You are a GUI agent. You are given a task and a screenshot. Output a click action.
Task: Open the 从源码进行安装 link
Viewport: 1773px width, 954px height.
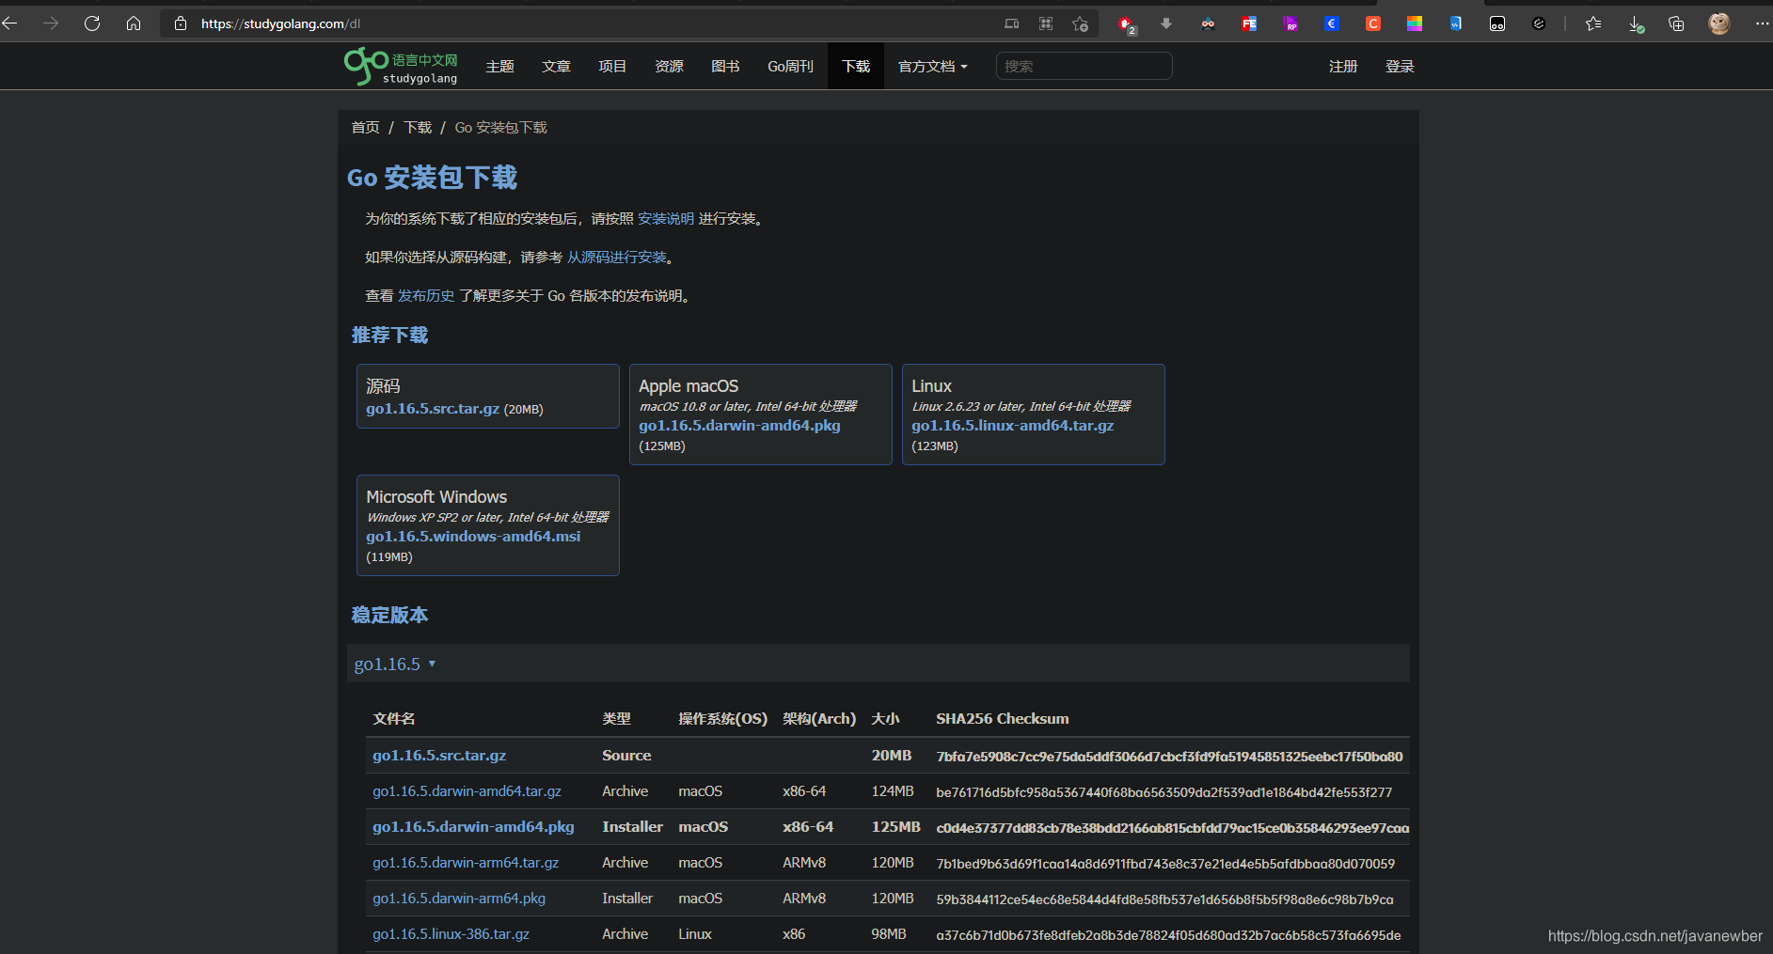[617, 258]
